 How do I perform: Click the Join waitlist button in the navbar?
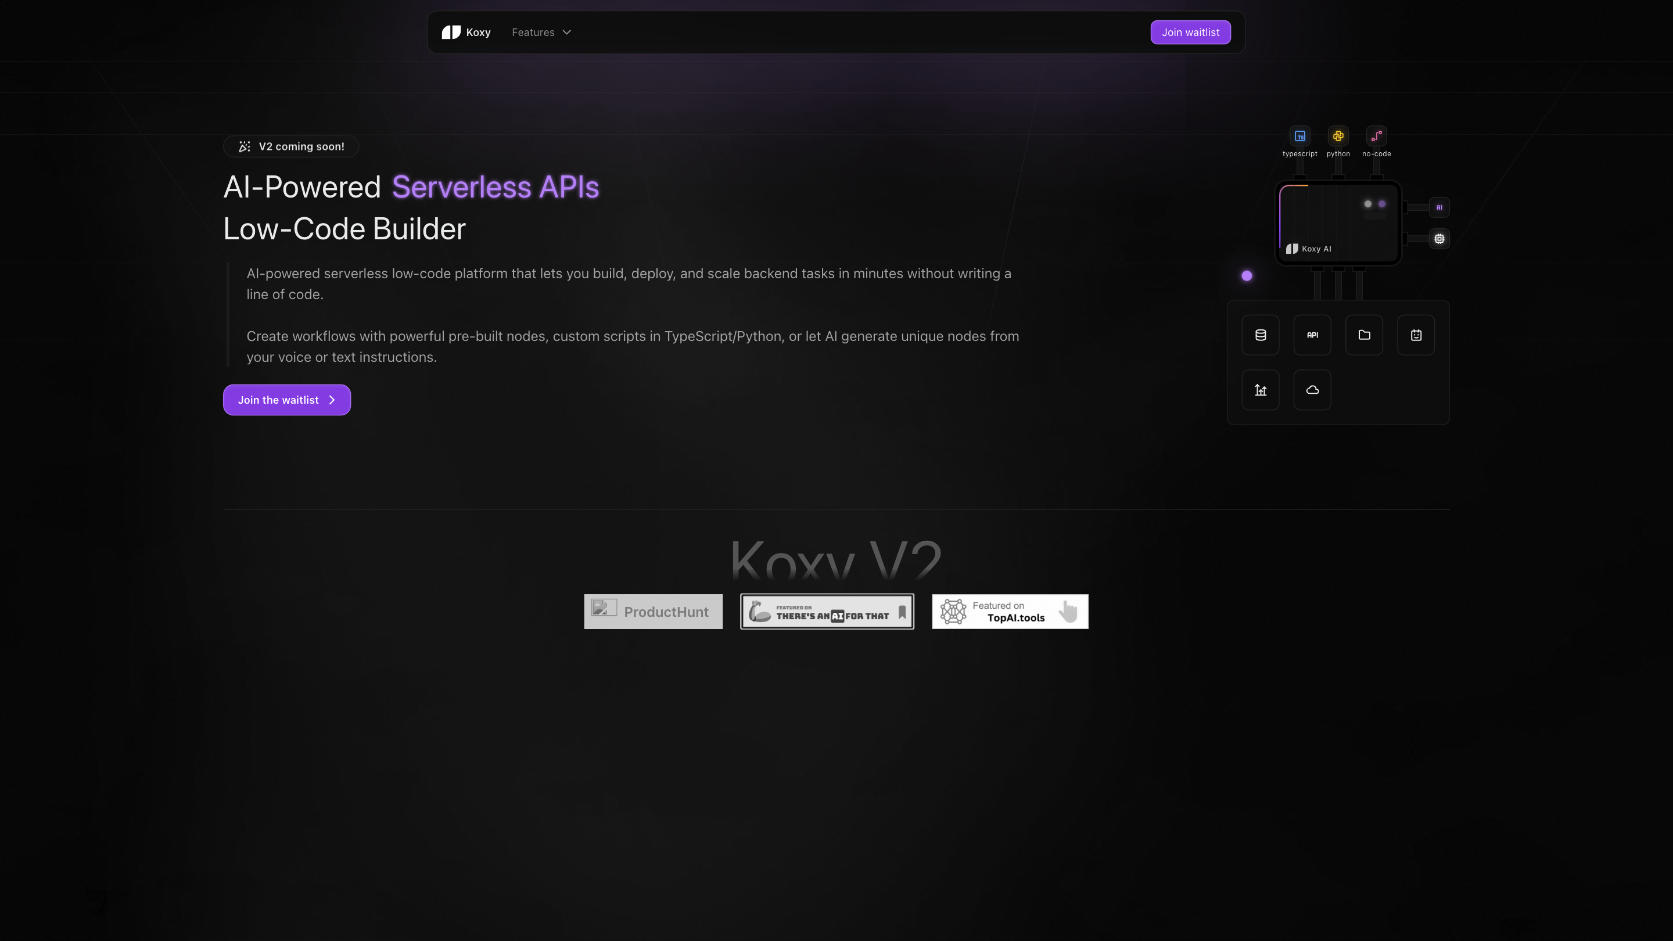point(1190,32)
